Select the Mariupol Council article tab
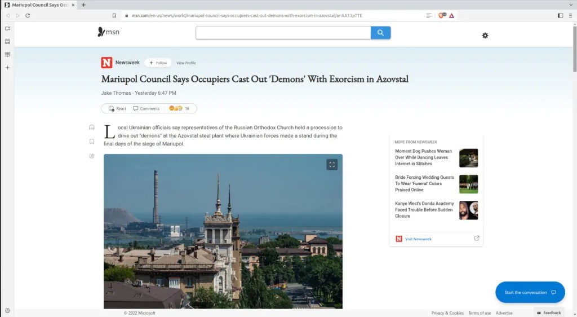The width and height of the screenshot is (577, 317). click(39, 5)
